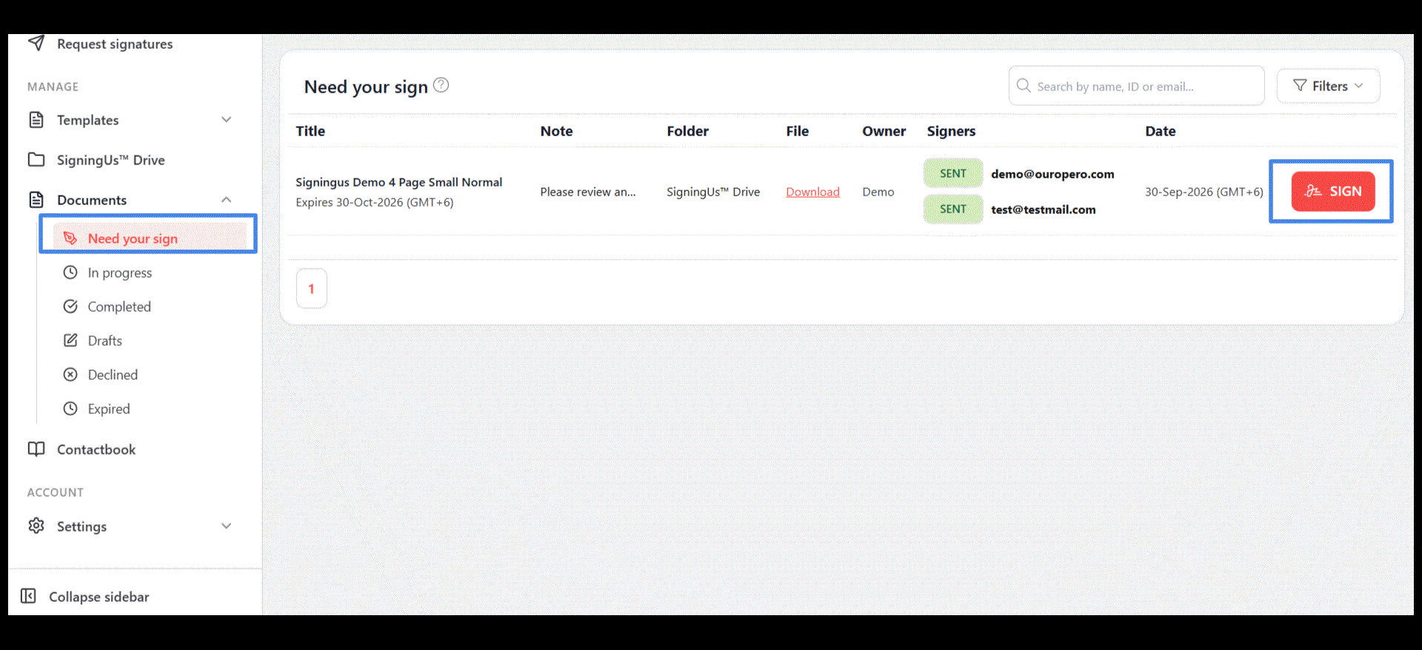Select In progress documents
Image resolution: width=1422 pixels, height=650 pixels.
tap(120, 272)
